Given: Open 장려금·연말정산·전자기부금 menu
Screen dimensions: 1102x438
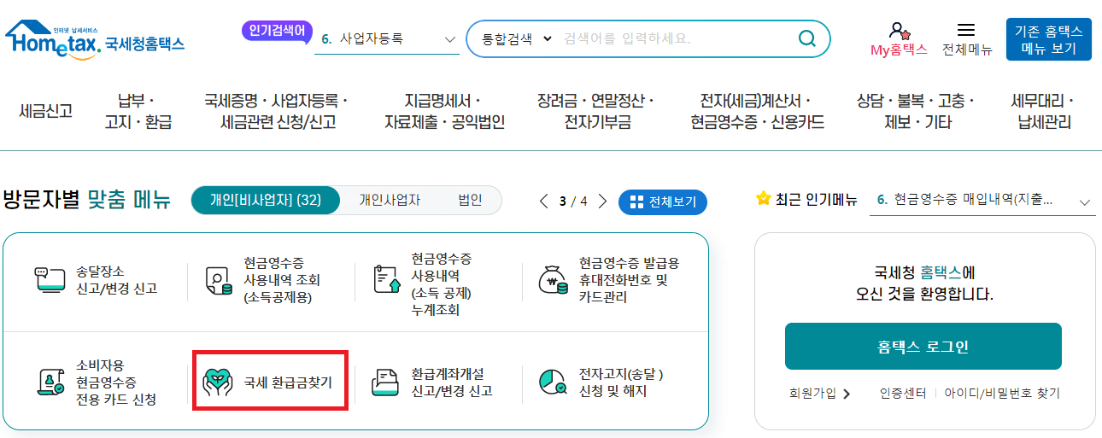Looking at the screenshot, I should click(596, 112).
